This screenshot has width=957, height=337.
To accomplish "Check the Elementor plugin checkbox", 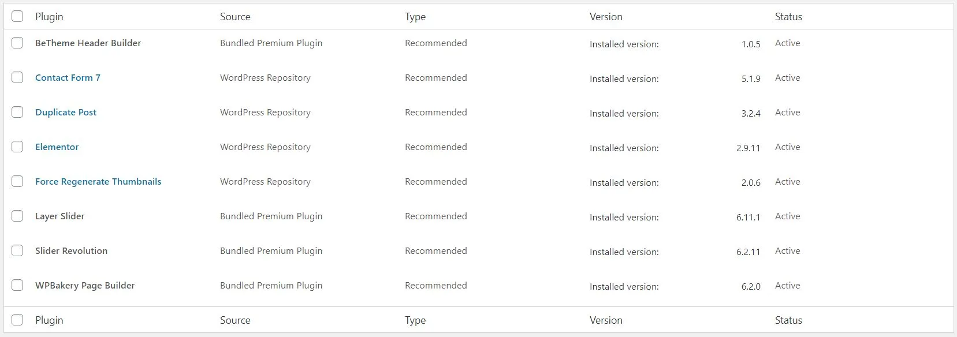I will (17, 147).
